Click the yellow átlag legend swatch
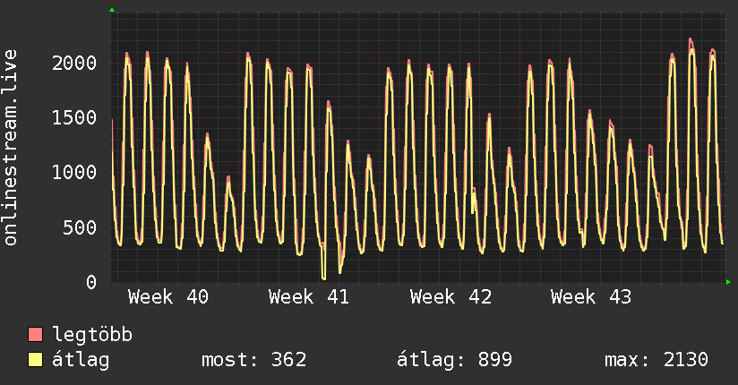738x385 pixels. point(36,360)
